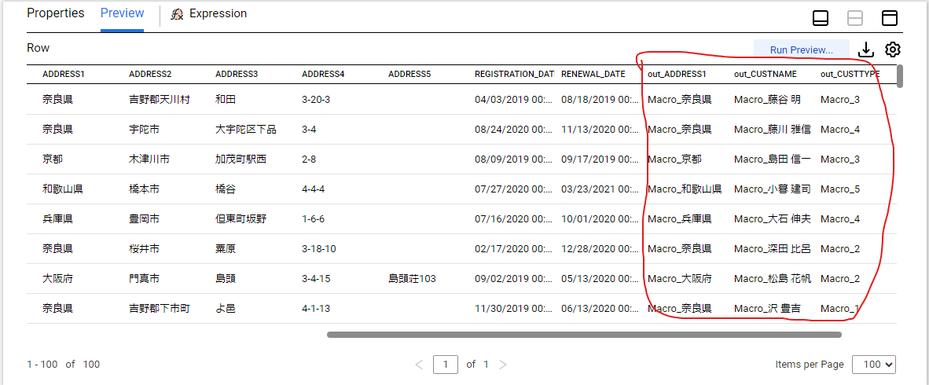Viewport: 929px width, 385px height.
Task: Select cell Macro_1
Action: click(x=840, y=308)
